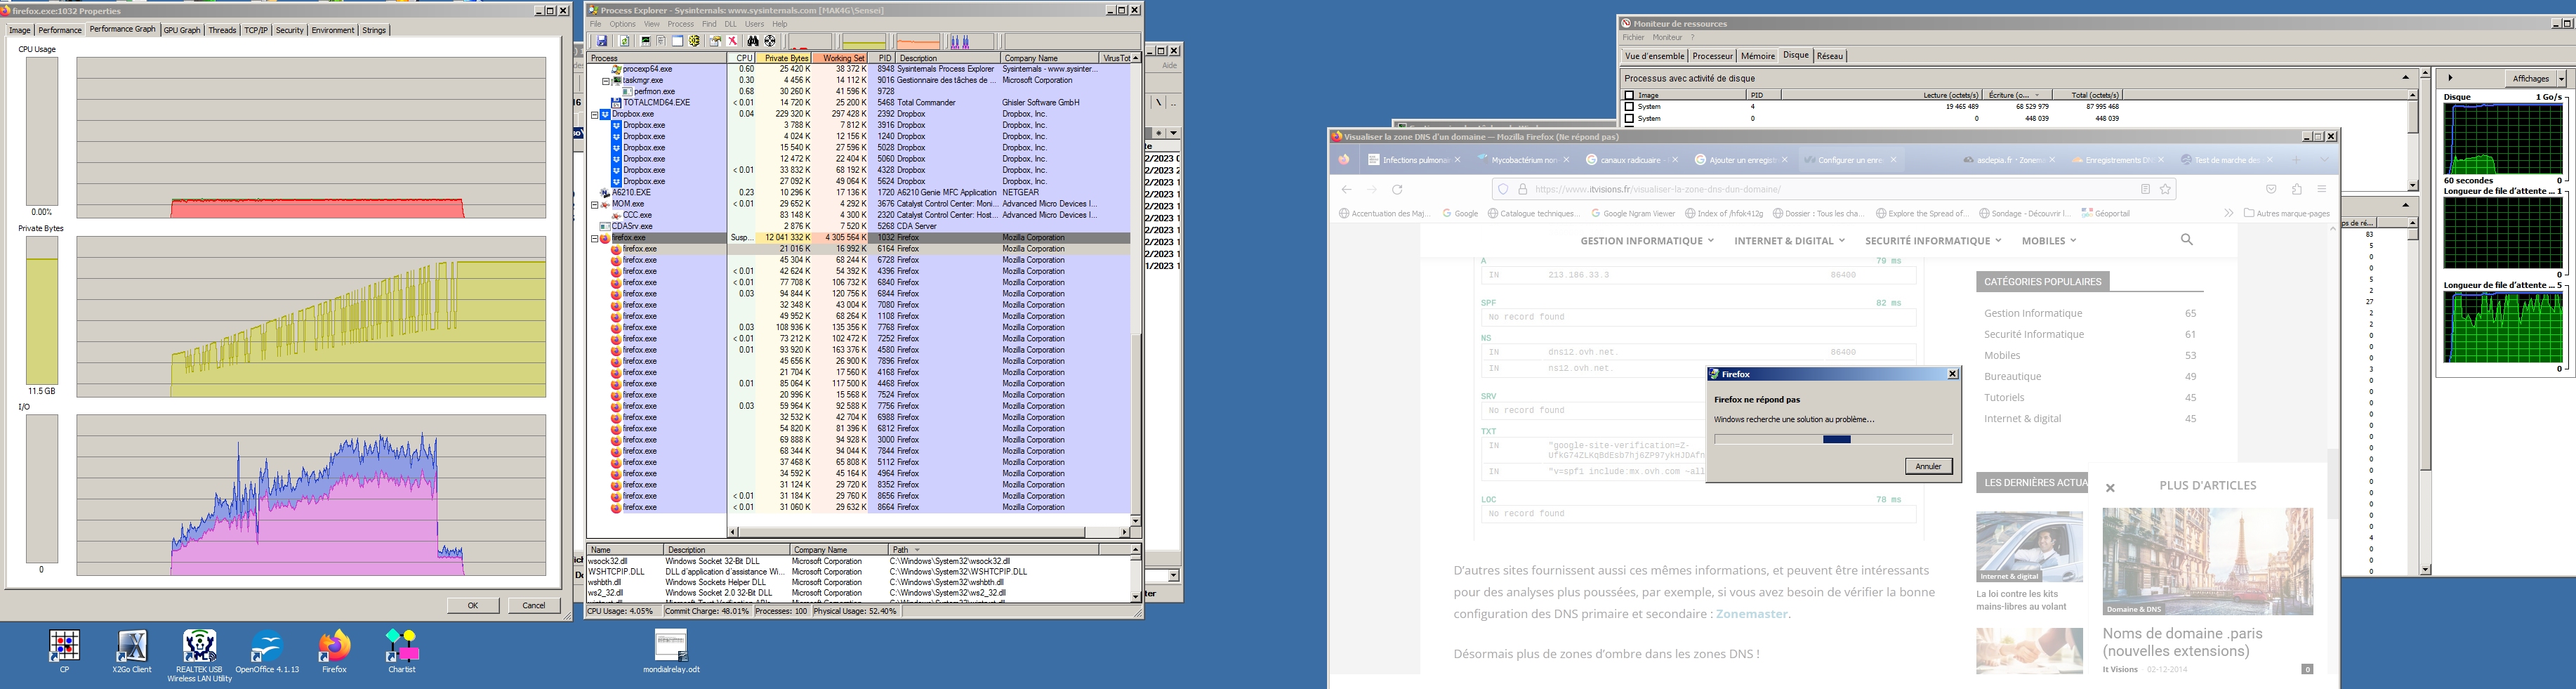Open process Properties toolbar icon

tap(716, 41)
